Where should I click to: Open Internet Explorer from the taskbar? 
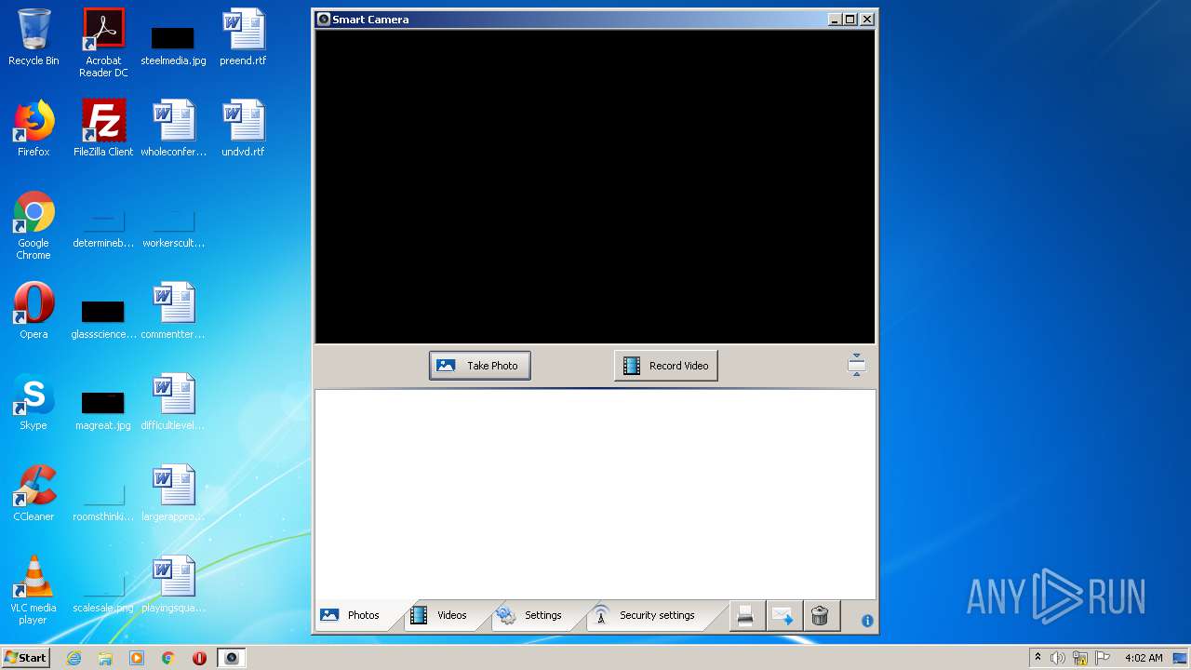point(74,658)
